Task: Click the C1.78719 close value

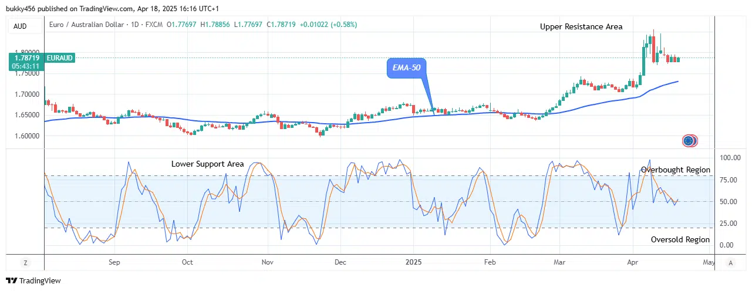Action: (282, 25)
